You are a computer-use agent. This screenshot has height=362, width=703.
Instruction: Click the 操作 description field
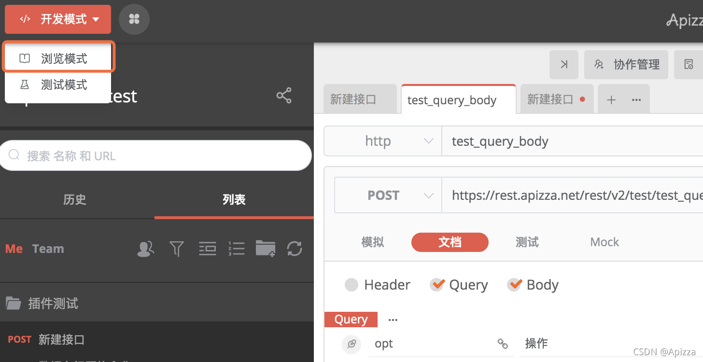tap(611, 344)
